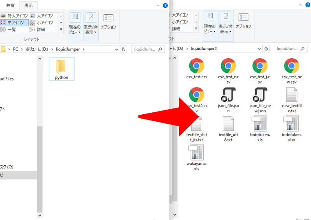Select csv_test_new.csv file icon
This screenshot has height=220, width=311.
(x=292, y=66)
